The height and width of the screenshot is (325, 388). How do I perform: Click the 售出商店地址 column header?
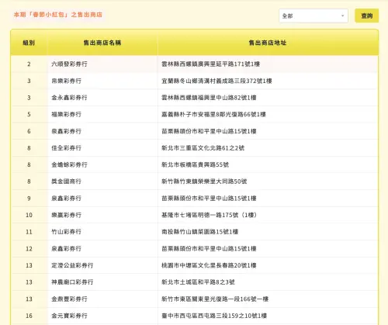pos(268,43)
